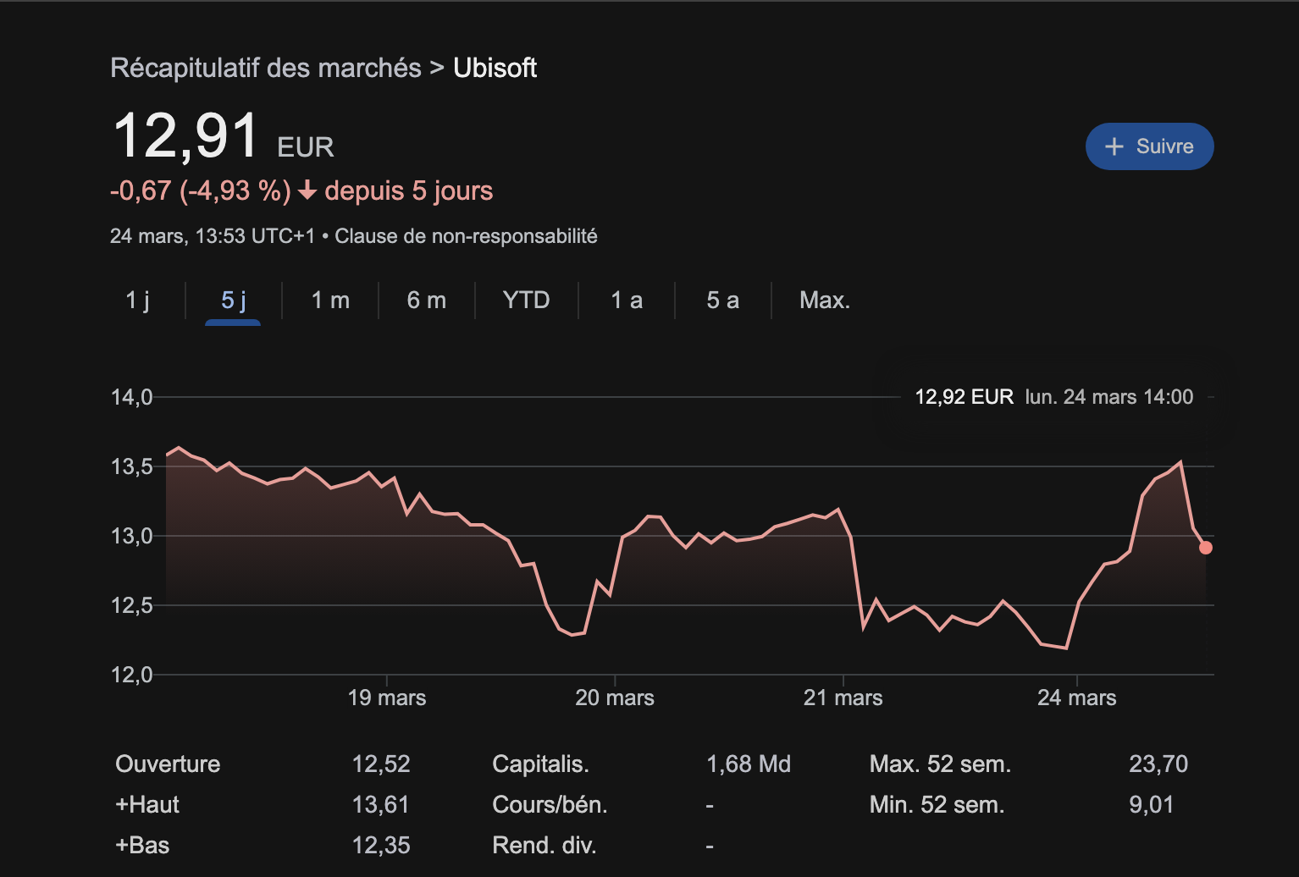The width and height of the screenshot is (1299, 877).
Task: Click the lun. 24 mars 14:00 tooltip date
Action: [x=1109, y=397]
